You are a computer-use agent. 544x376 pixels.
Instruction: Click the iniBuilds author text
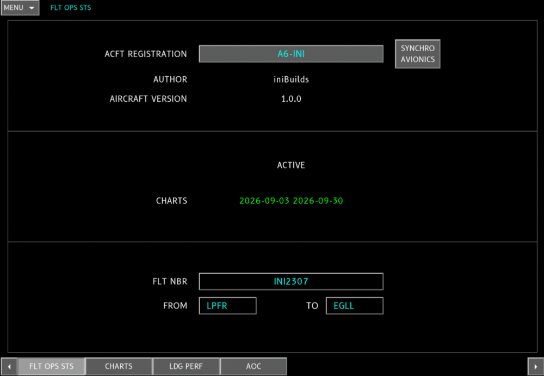(x=291, y=79)
